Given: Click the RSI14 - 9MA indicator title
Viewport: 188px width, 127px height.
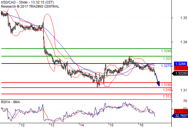Looking at the screenshot, I should (11, 102).
